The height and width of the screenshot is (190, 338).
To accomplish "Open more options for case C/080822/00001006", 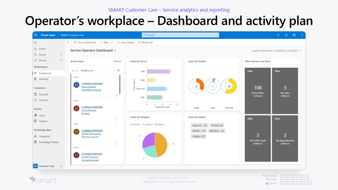I will pos(116,77).
